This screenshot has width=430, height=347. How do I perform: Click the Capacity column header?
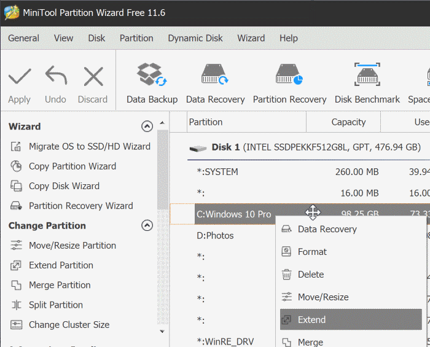pos(343,122)
